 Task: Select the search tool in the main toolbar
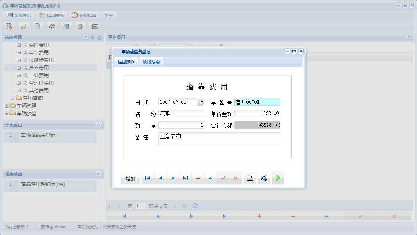pos(9,26)
